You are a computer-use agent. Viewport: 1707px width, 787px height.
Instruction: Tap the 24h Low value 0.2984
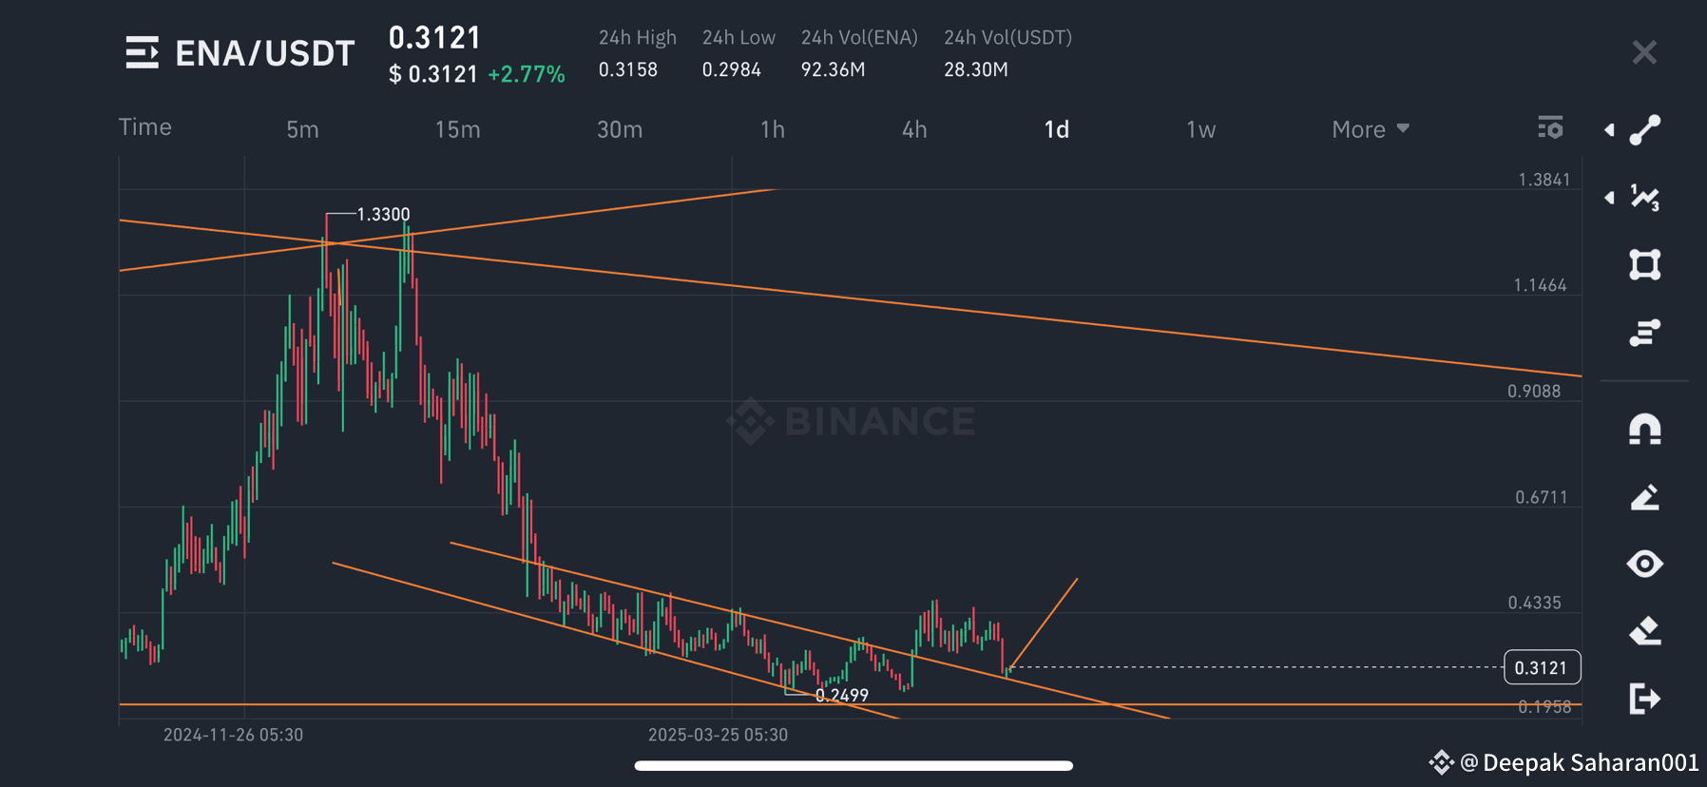point(732,69)
